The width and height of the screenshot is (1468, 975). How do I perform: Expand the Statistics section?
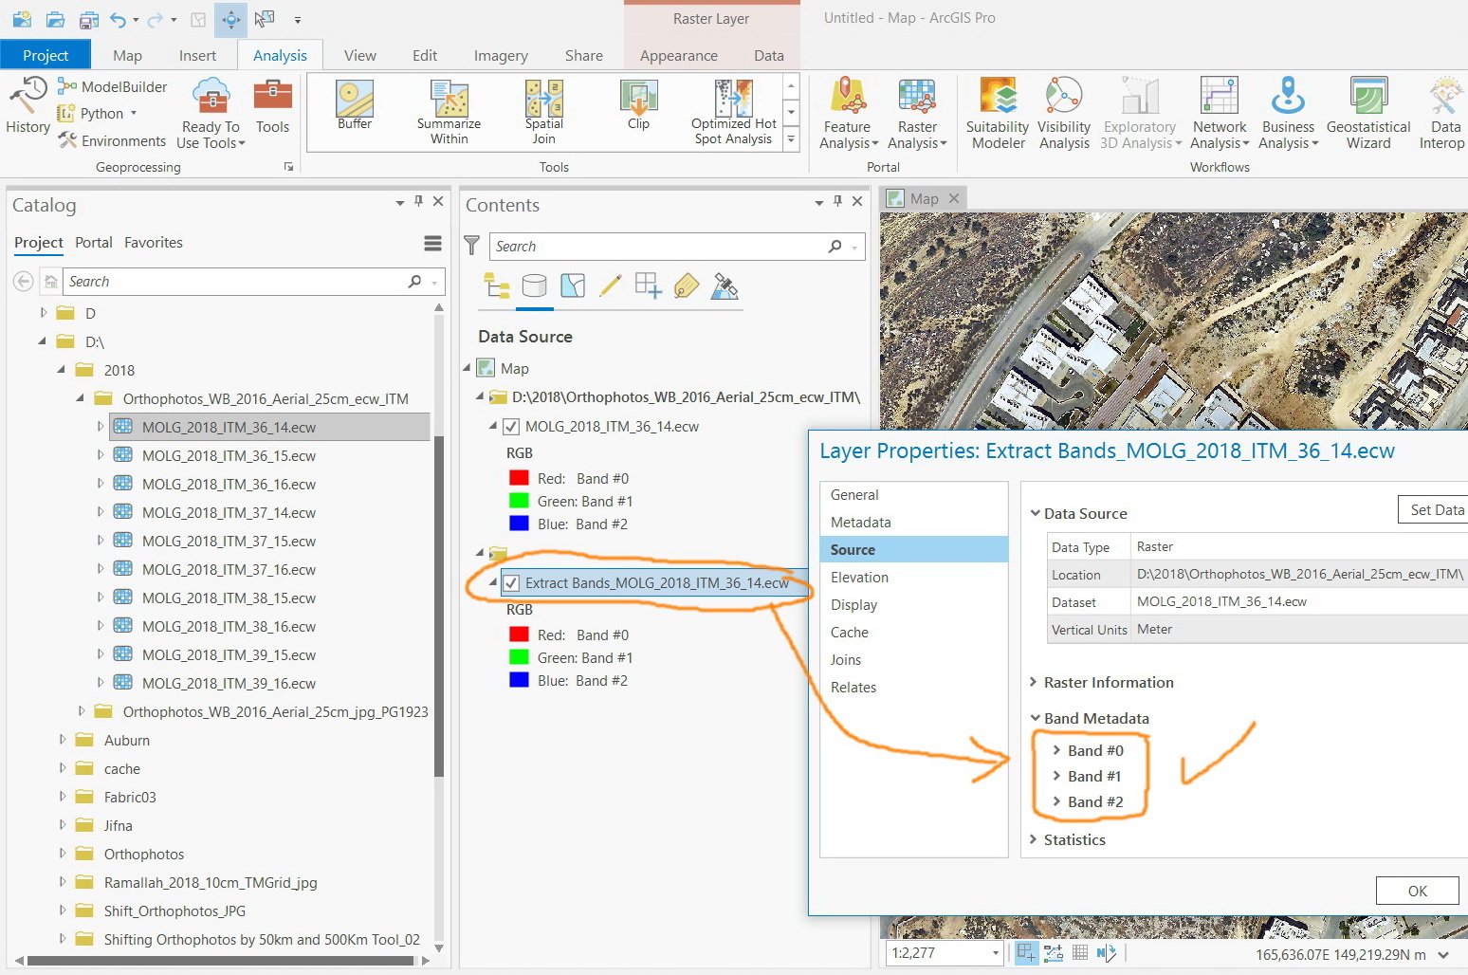click(x=1035, y=839)
